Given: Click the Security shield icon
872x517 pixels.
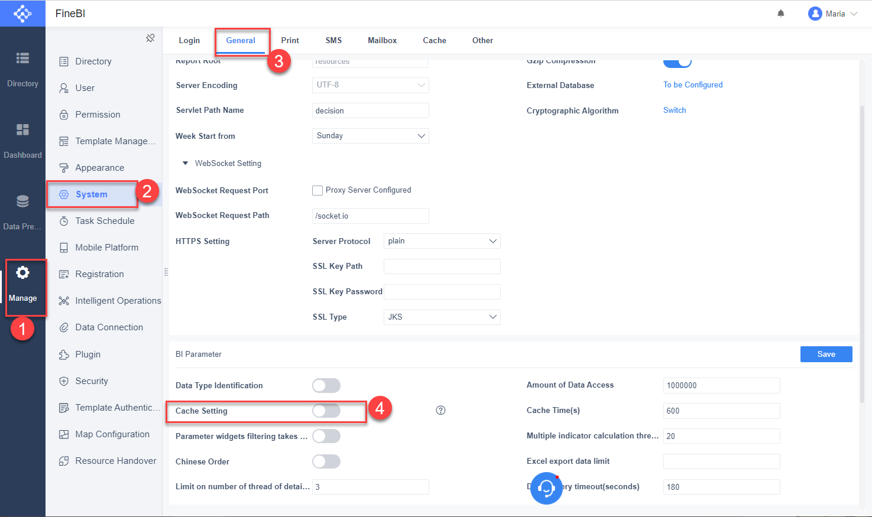Looking at the screenshot, I should click(x=64, y=381).
